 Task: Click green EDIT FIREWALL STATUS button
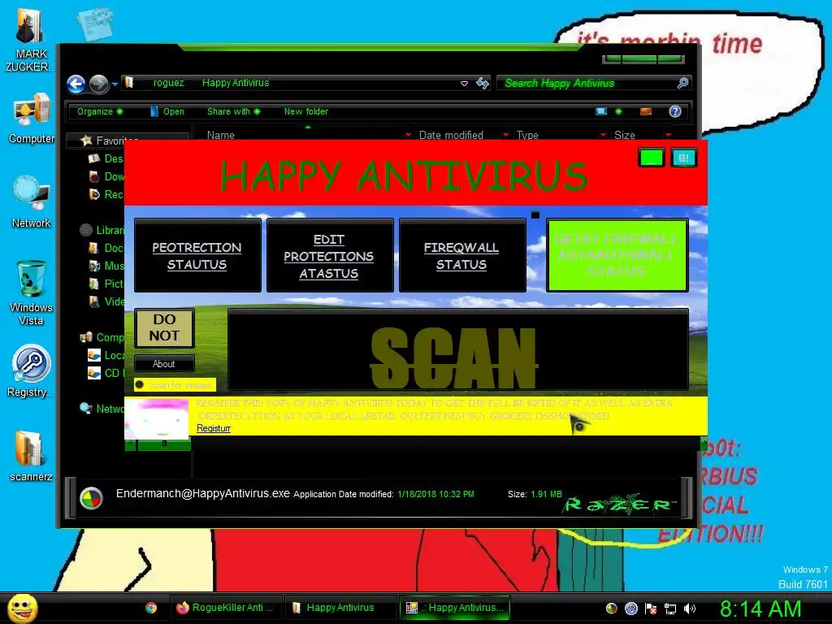617,255
